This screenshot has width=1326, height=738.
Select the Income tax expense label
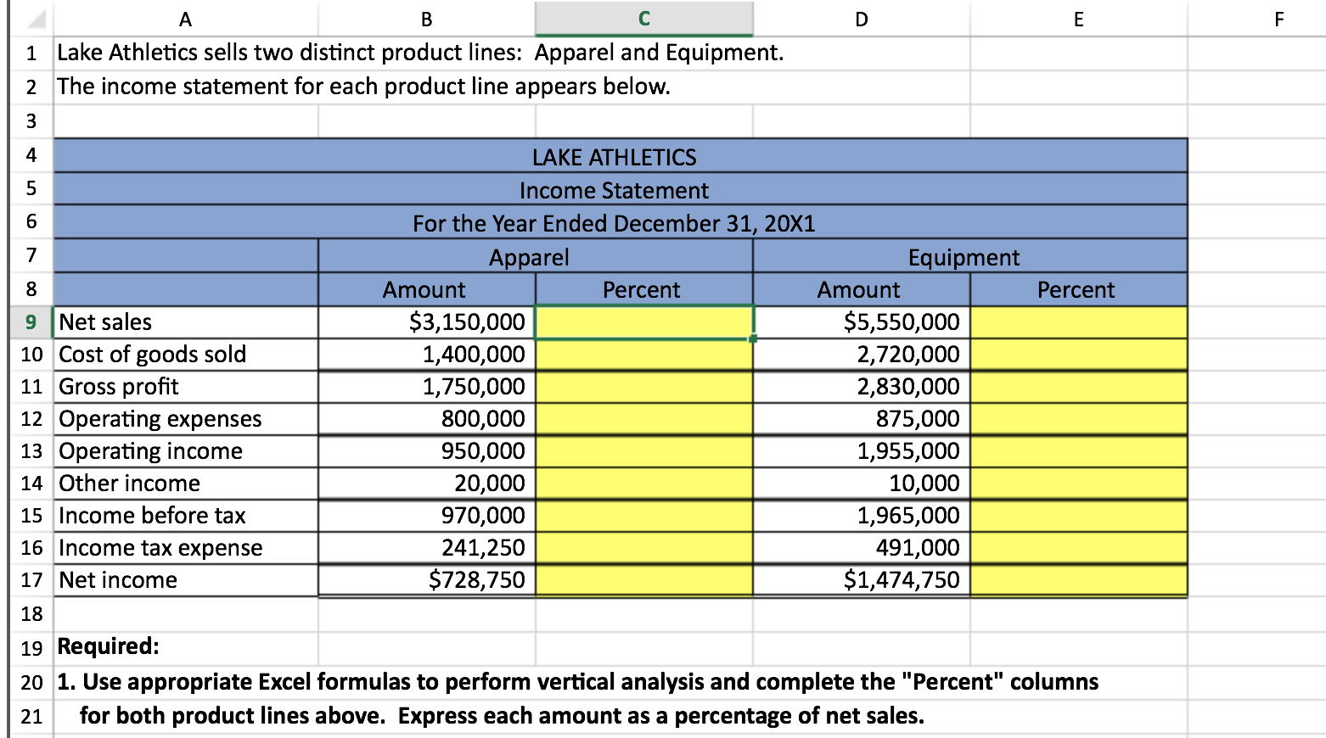tap(186, 548)
